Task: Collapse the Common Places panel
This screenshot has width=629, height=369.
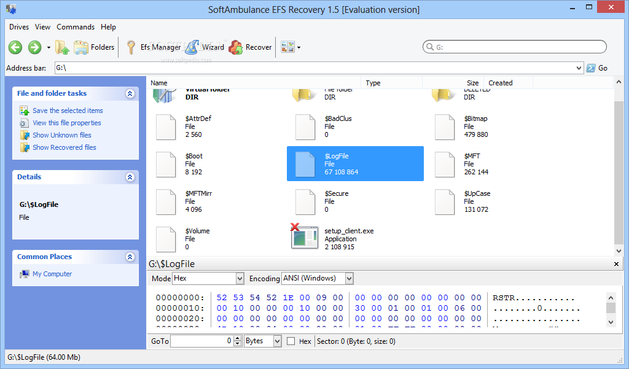Action: point(130,257)
